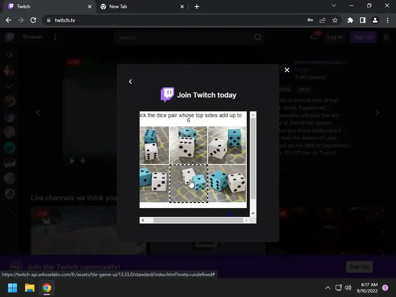The image size is (396, 297).
Task: Bookmark this page with the star
Action: (x=335, y=20)
